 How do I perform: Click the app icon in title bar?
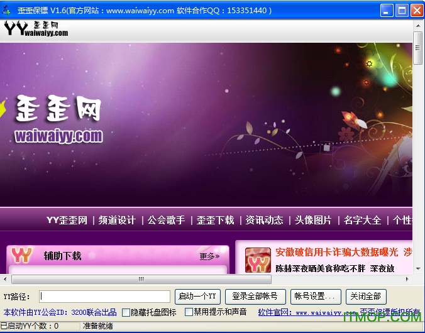click(x=8, y=10)
